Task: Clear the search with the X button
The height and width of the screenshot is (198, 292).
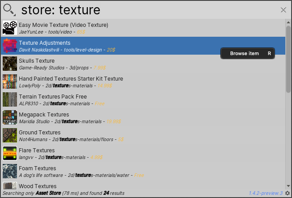Action: pos(283,10)
